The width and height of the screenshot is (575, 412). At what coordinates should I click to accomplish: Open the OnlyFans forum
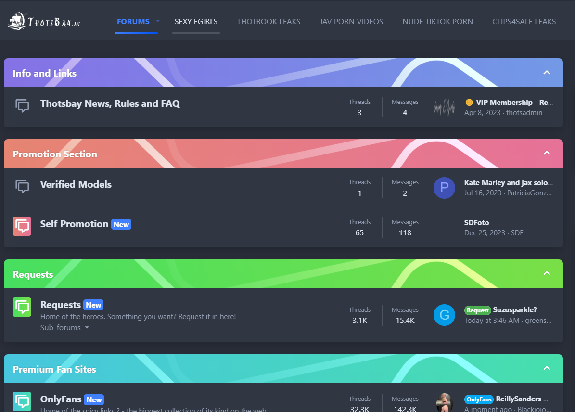point(61,399)
